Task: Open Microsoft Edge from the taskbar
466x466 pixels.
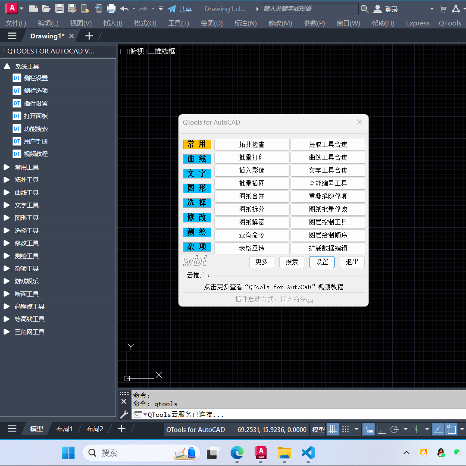Action: pos(237,453)
